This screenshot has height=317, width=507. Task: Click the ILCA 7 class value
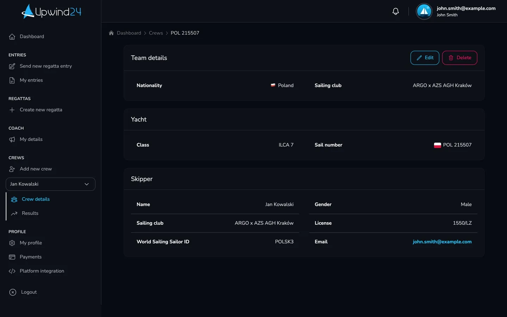pyautogui.click(x=286, y=145)
